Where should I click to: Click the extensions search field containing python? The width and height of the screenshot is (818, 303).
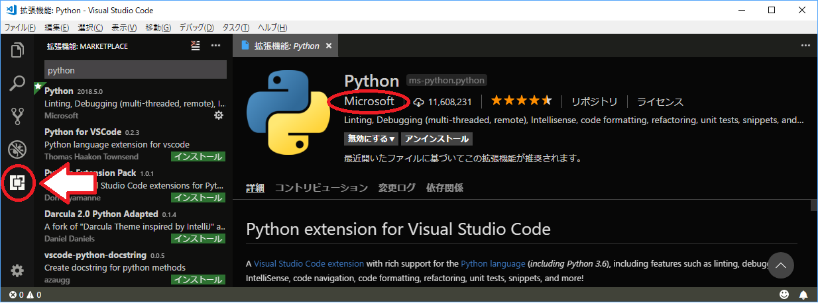tap(136, 69)
